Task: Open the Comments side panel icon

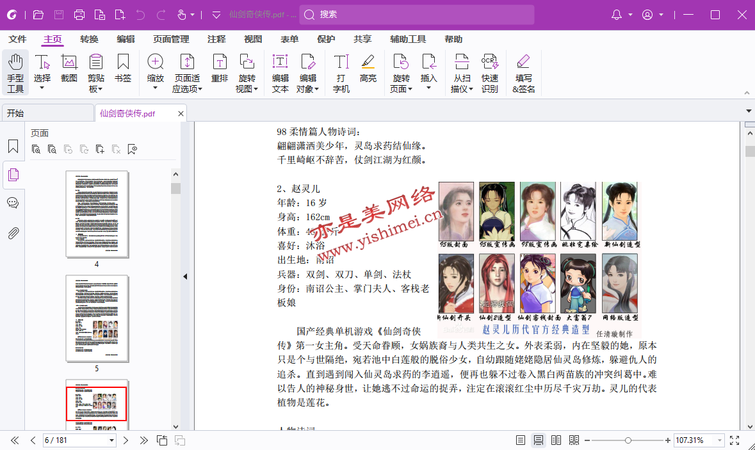Action: point(13,203)
